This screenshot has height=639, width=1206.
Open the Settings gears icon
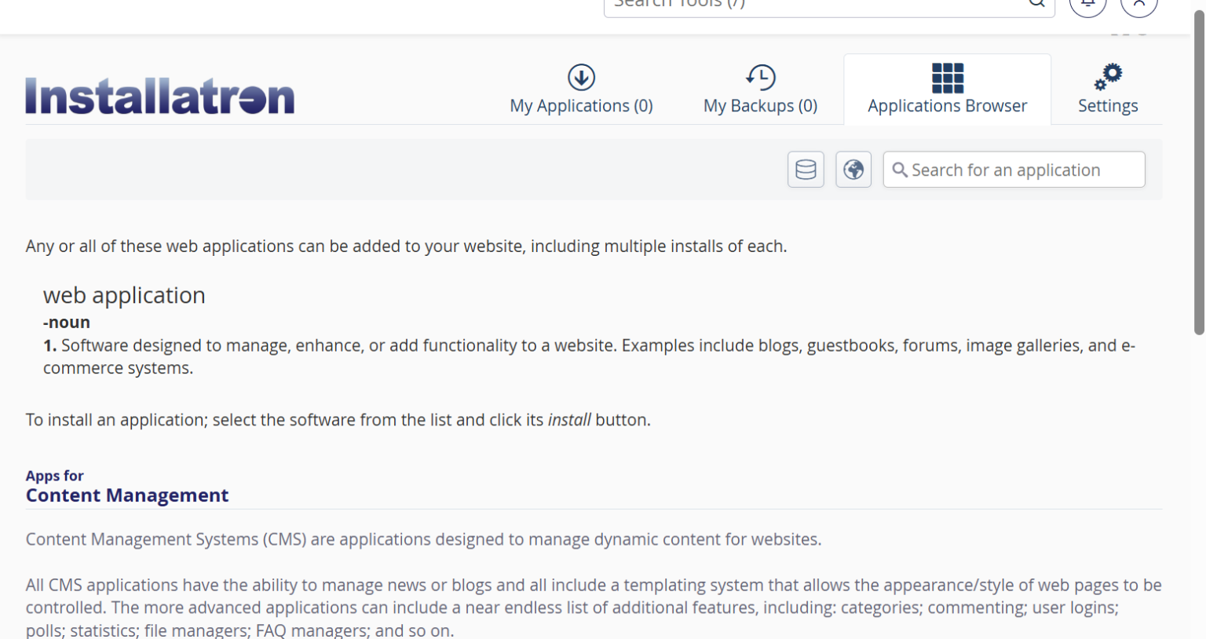coord(1108,77)
